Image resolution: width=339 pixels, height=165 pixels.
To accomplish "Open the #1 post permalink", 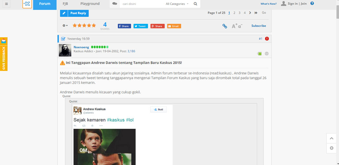I will pyautogui.click(x=261, y=39).
